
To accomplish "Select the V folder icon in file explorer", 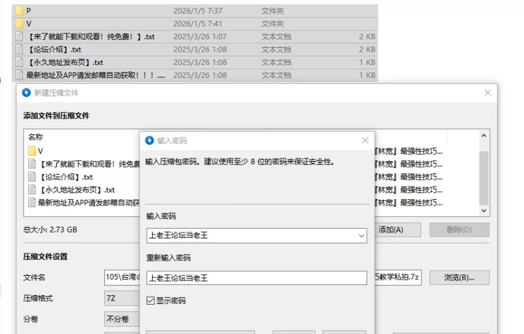I will (x=19, y=24).
